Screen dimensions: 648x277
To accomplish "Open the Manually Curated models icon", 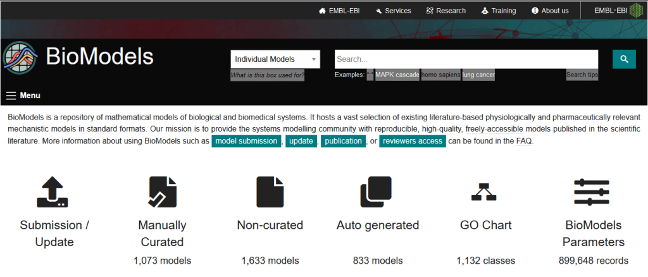I will pyautogui.click(x=162, y=192).
